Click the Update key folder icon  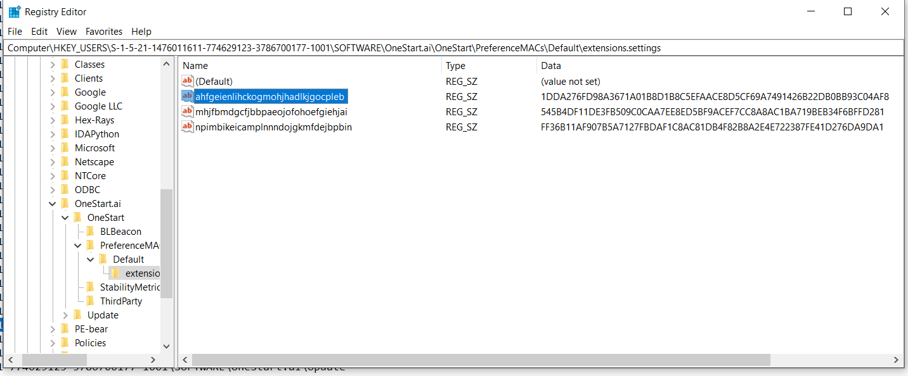pyautogui.click(x=77, y=315)
